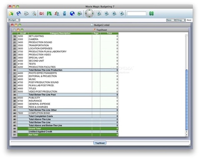Select the TopSheet tab at bottom
Image resolution: width=200 pixels, height=159 pixels.
click(100, 143)
